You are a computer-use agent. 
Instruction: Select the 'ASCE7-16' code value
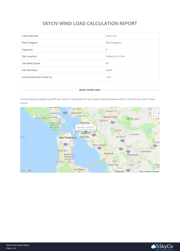pyautogui.click(x=111, y=36)
